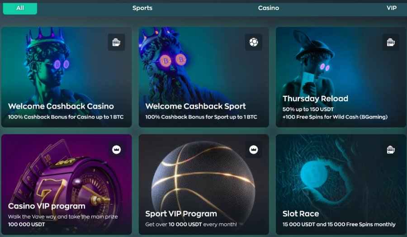
Task: Click slot machine icon on Welcome Cashback Casino card
Action: click(116, 43)
